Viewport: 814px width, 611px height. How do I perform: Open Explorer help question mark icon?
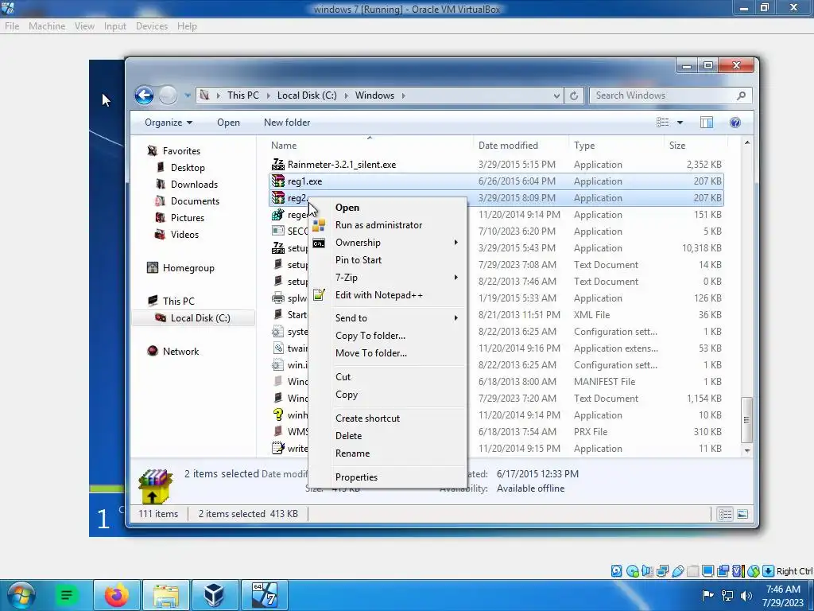(735, 123)
